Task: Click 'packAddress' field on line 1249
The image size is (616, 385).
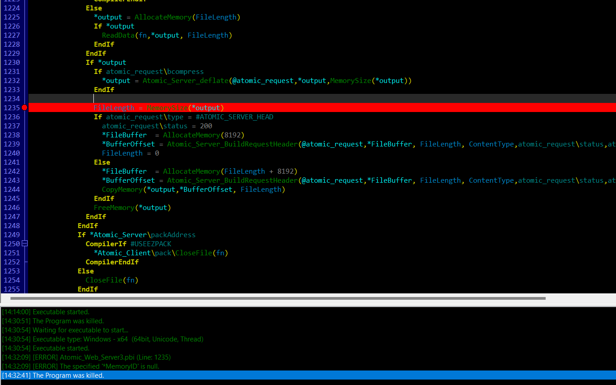Action: tap(173, 234)
